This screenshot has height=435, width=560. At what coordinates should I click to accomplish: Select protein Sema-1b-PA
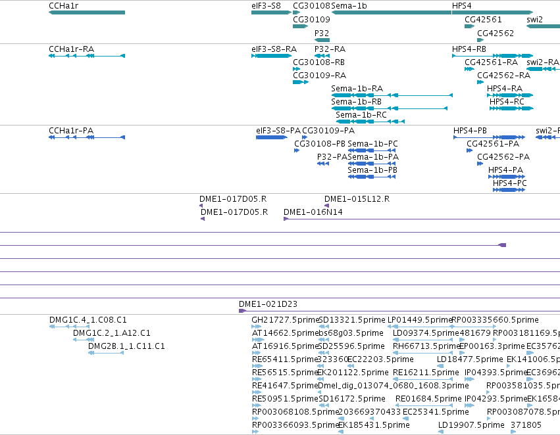tap(374, 157)
